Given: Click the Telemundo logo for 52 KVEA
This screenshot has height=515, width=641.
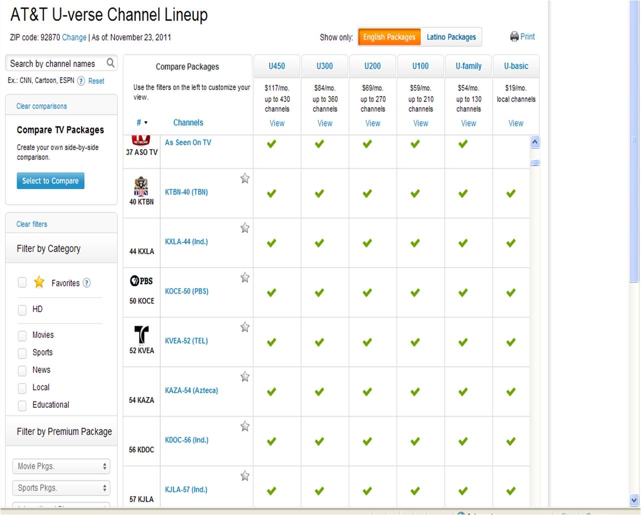Looking at the screenshot, I should coord(142,334).
